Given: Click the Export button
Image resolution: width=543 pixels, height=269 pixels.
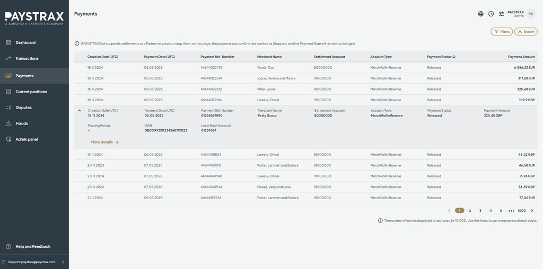Looking at the screenshot, I should 526,32.
